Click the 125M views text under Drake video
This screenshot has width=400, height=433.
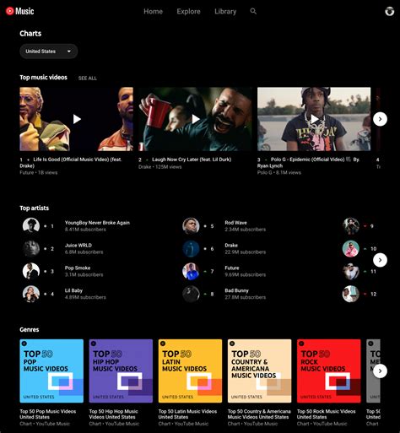click(x=169, y=167)
